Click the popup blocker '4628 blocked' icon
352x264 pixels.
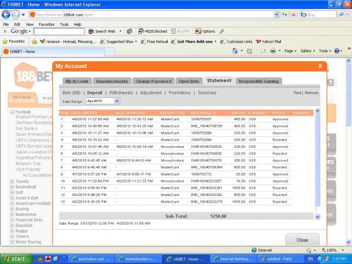click(x=148, y=31)
